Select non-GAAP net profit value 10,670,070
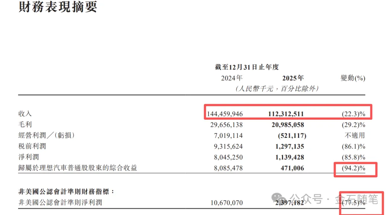The image size is (391, 215). 226,203
